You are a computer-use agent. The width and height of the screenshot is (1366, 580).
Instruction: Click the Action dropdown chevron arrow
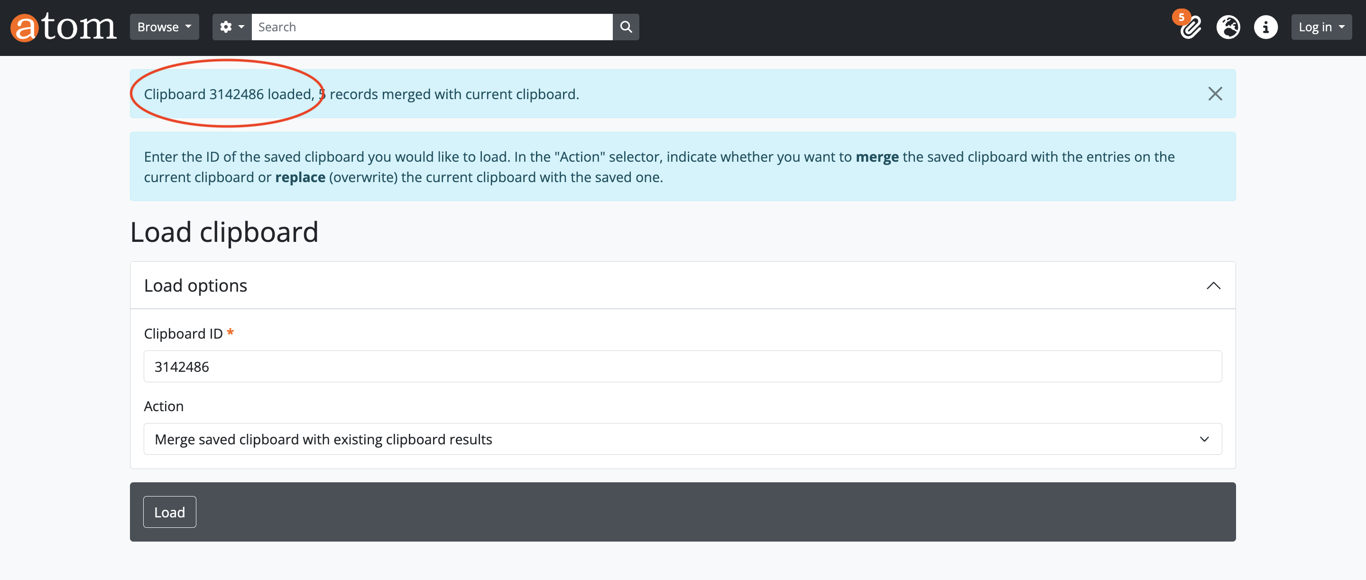coord(1204,439)
